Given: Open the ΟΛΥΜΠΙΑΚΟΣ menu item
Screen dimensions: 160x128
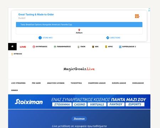Looking at the screenshot, I should pyautogui.click(x=41, y=47).
